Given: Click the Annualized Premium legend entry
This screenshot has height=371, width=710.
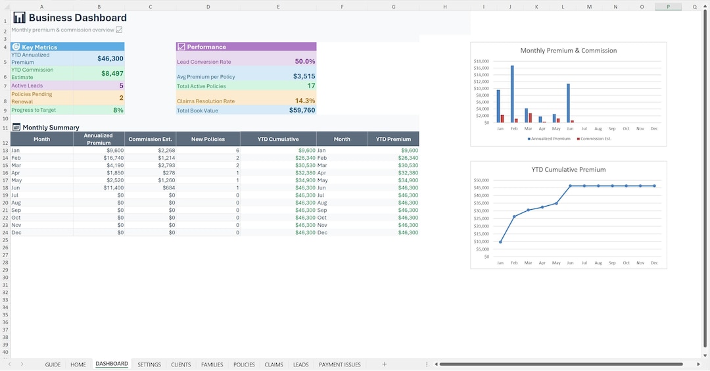Looking at the screenshot, I should (549, 139).
